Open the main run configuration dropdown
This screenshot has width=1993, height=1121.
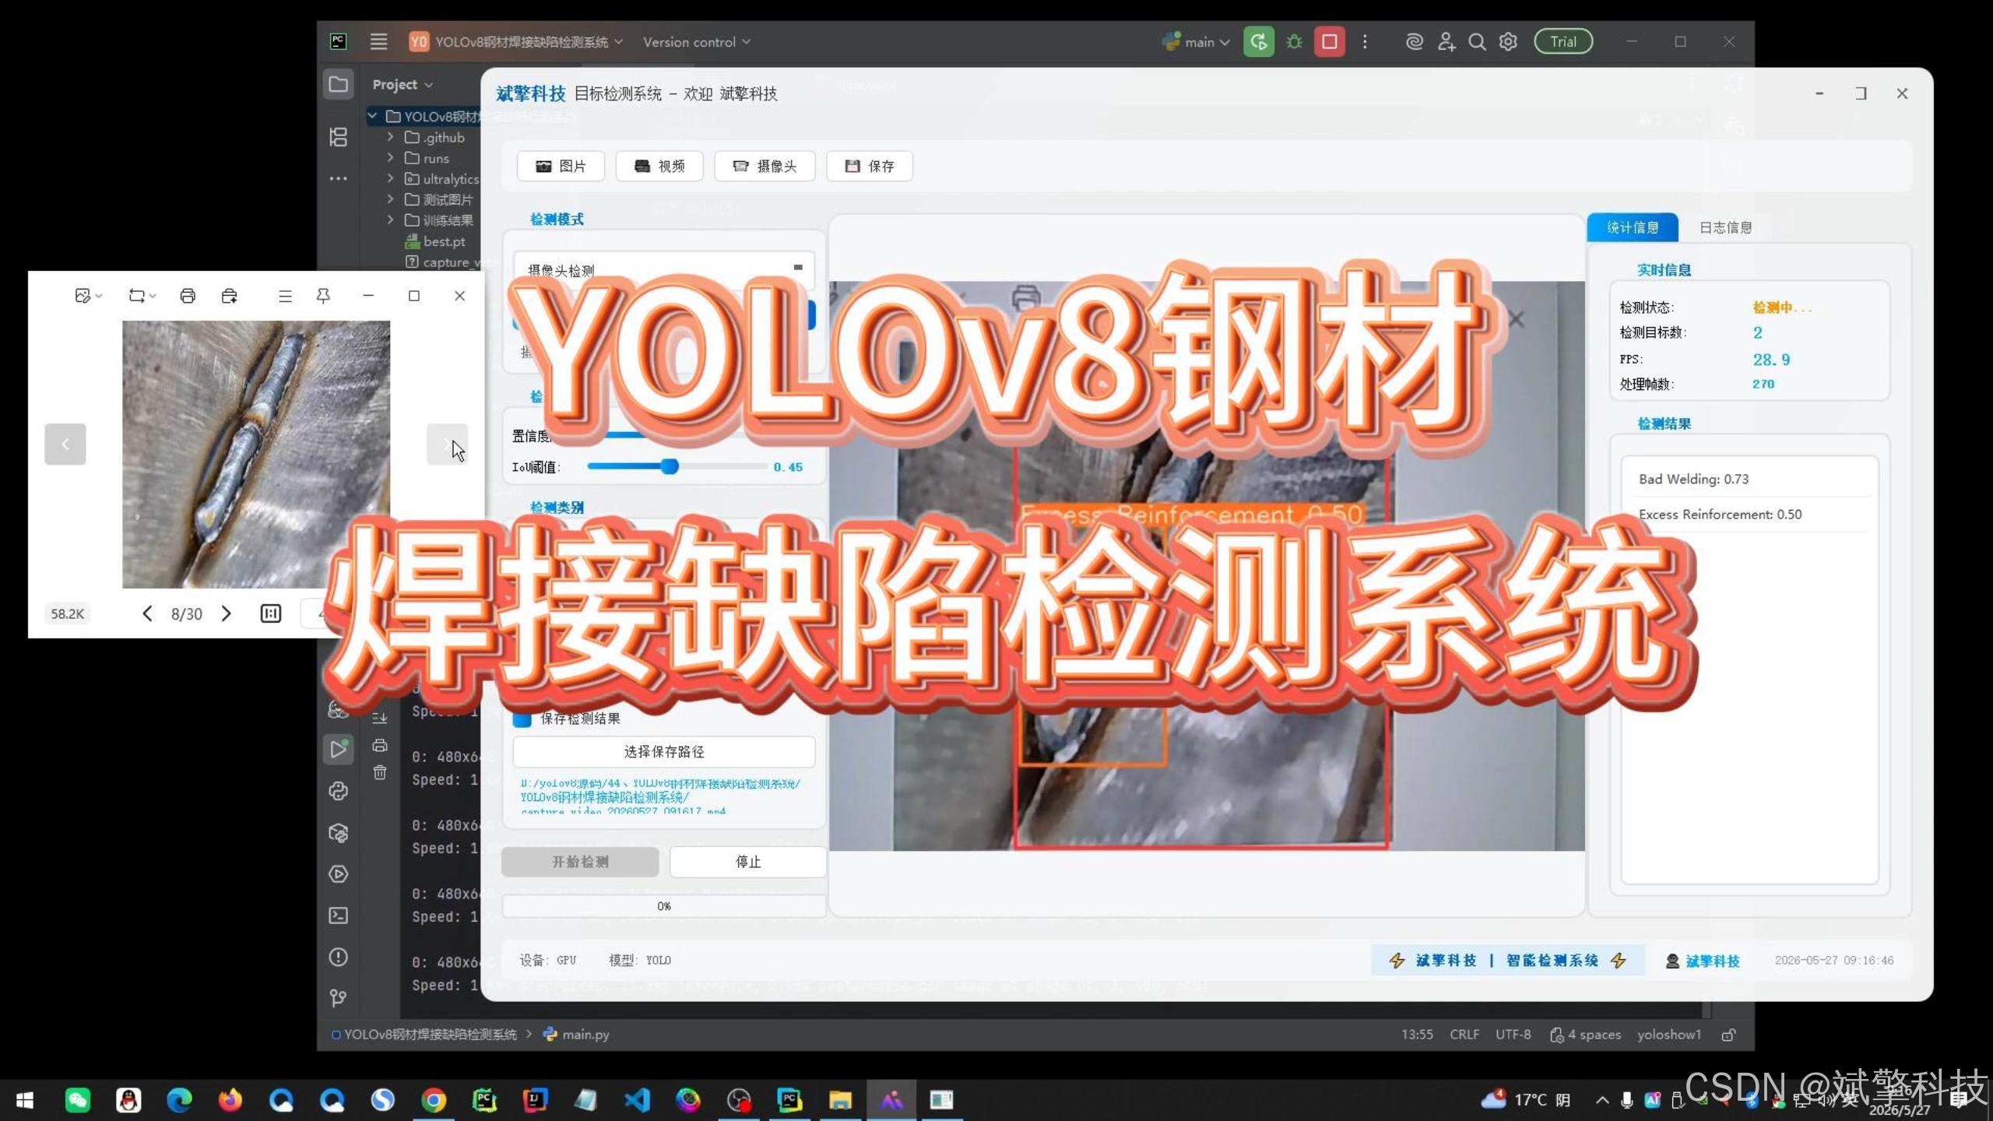1196,42
